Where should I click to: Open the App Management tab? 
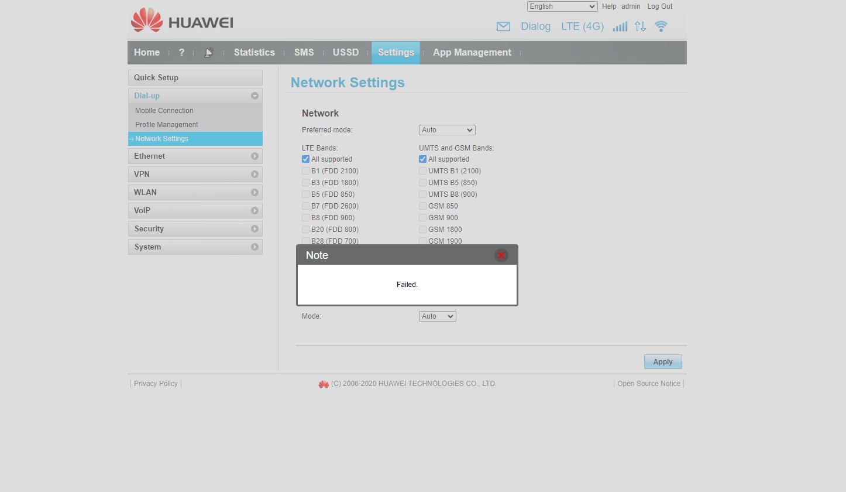[x=472, y=53]
